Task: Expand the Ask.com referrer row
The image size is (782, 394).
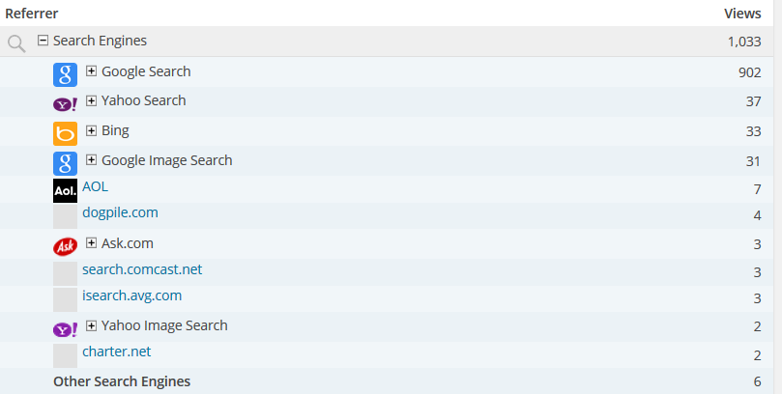Action: (92, 243)
